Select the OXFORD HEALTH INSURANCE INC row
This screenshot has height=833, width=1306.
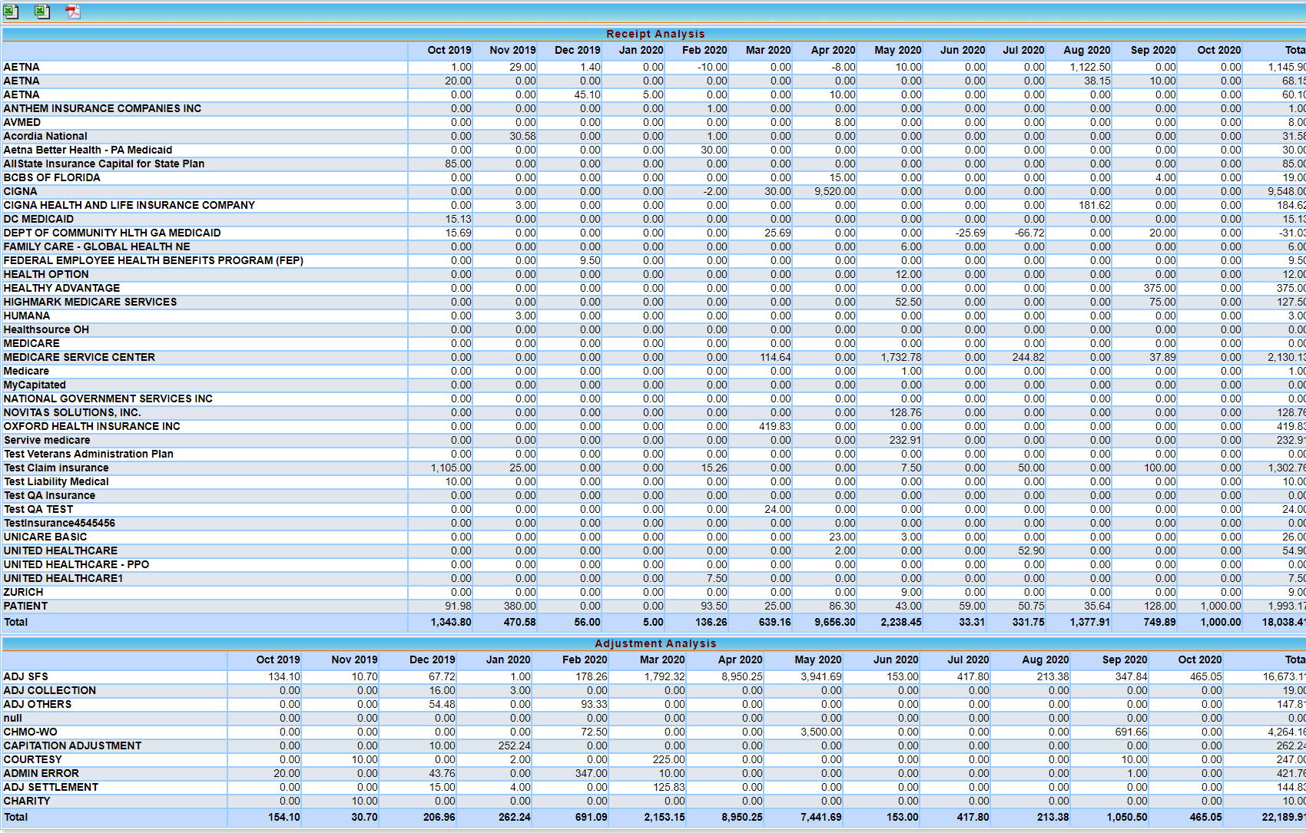point(91,426)
